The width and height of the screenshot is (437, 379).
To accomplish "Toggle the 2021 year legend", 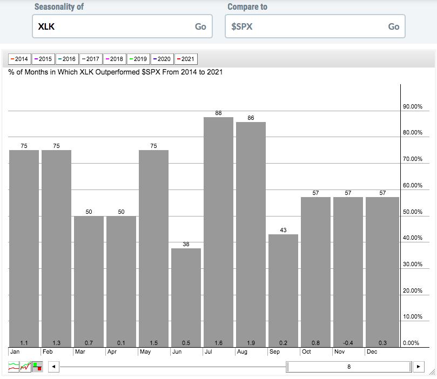I will [x=186, y=59].
